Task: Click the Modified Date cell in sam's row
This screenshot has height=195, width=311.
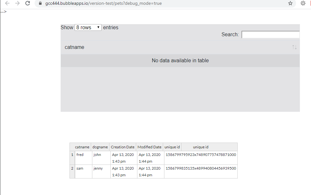Action: pos(150,171)
